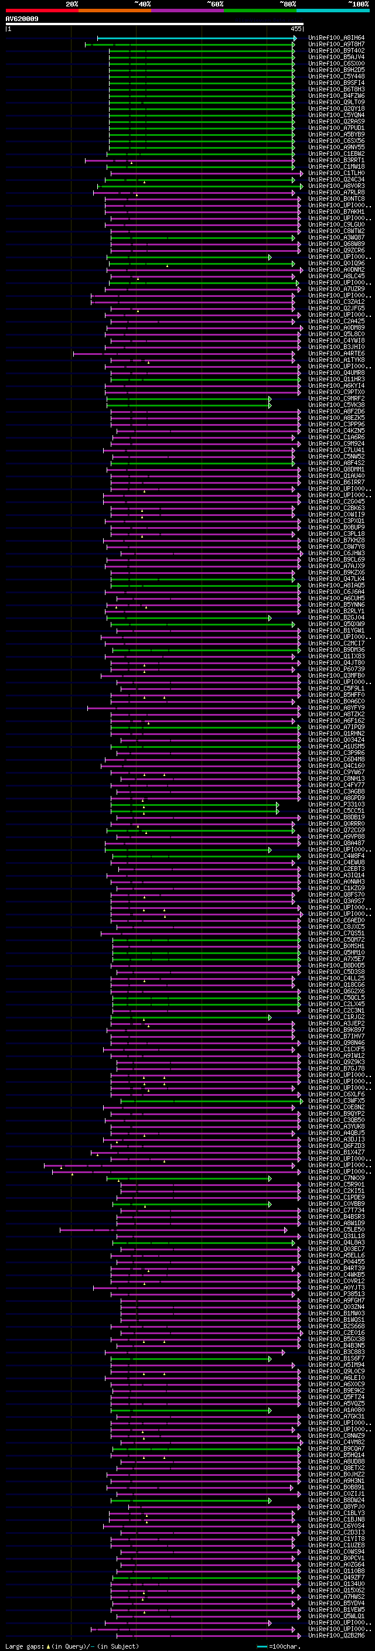Click the UniRef100_Q2JFG5 label

pos(336,309)
